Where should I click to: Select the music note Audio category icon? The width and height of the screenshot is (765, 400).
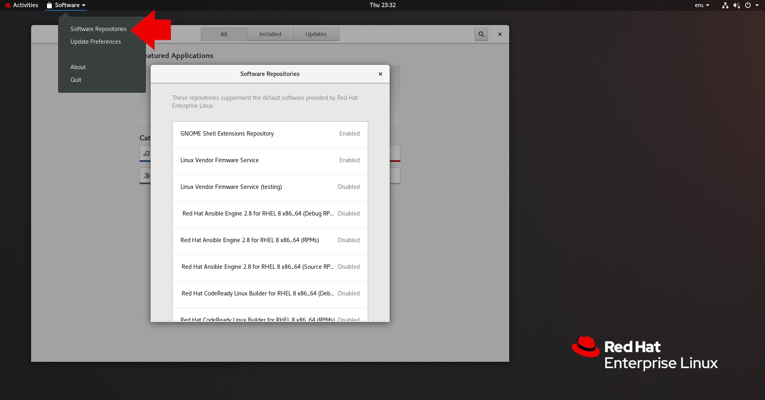pos(146,153)
